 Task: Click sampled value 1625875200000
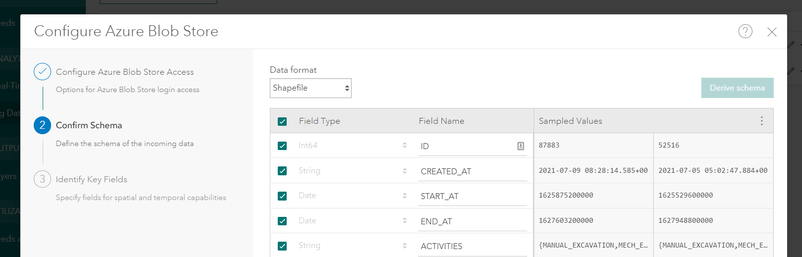tap(566, 195)
